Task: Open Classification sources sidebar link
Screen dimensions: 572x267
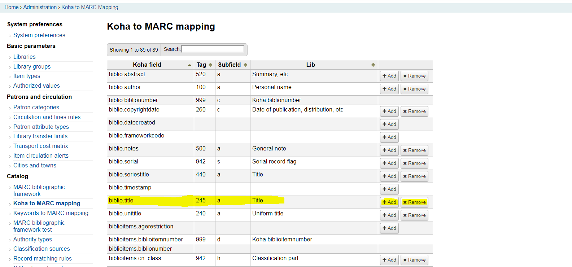Action: point(42,249)
